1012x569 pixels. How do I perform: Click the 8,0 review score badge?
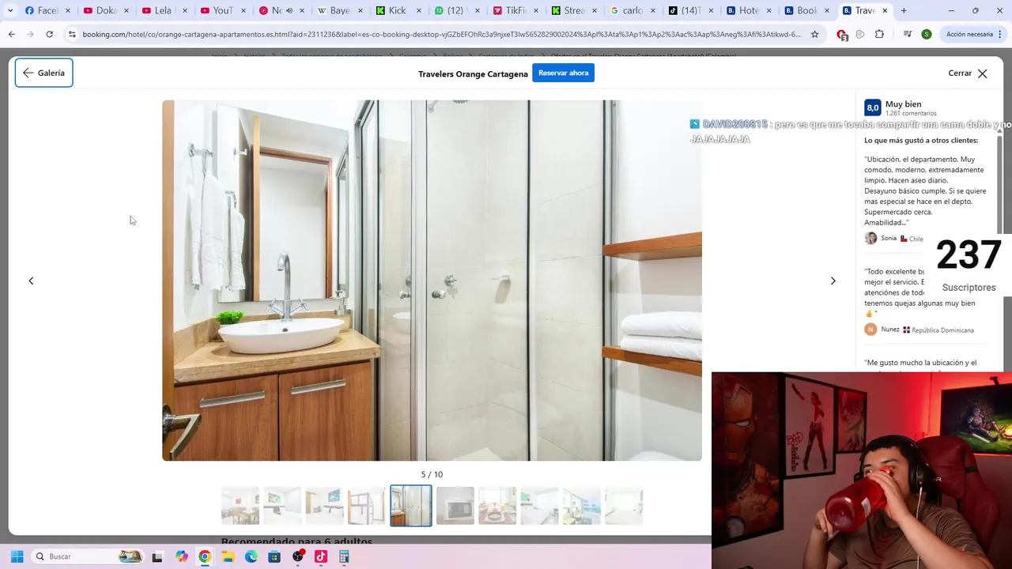pos(873,107)
